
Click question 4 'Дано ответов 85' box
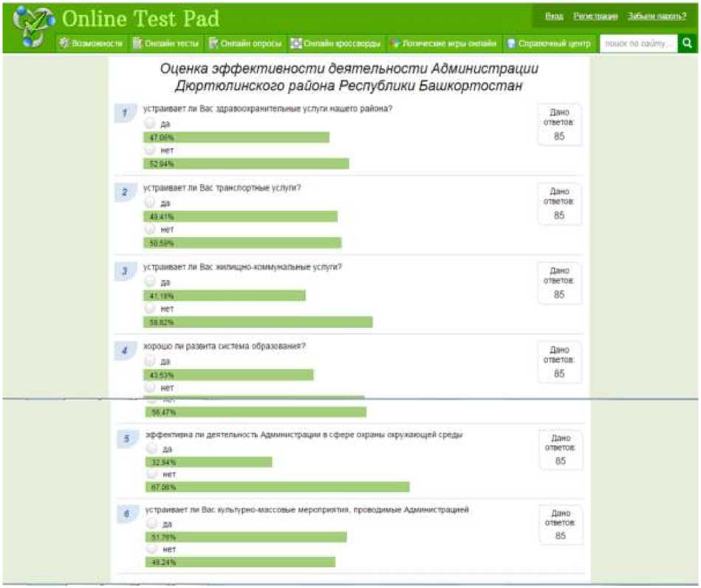tap(559, 362)
